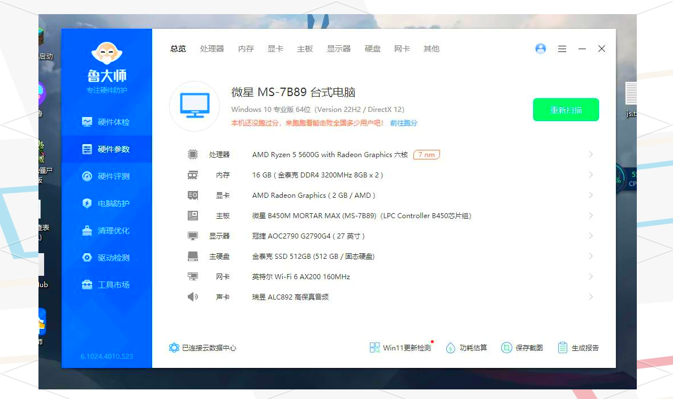Click the 鲁大师 logo avatar
Viewport: 673px width, 399px height.
tap(106, 54)
